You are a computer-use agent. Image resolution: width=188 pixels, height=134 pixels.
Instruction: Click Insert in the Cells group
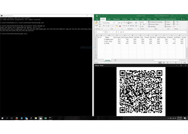coord(168,22)
